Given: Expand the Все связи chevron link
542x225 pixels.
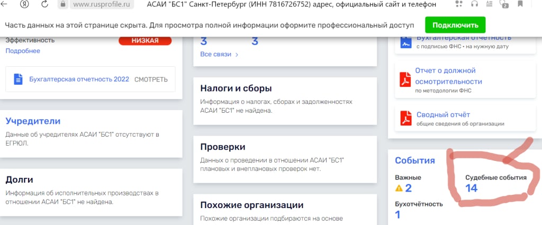Looking at the screenshot, I should 219,54.
